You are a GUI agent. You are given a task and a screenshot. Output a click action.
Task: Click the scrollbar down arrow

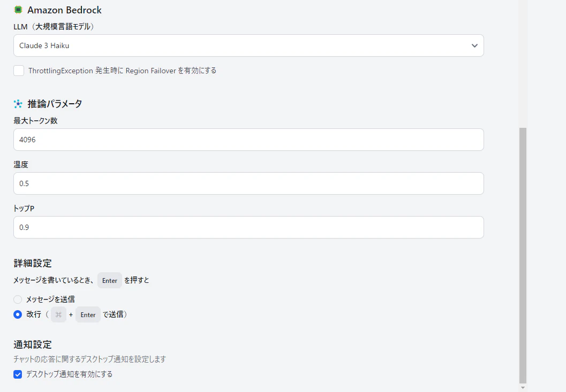(x=523, y=388)
